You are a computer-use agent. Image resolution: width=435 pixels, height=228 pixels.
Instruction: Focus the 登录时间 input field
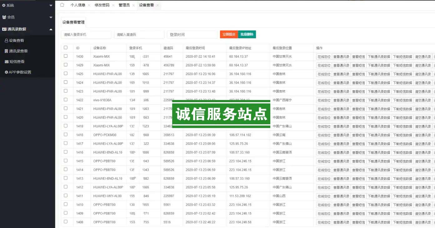(192, 35)
